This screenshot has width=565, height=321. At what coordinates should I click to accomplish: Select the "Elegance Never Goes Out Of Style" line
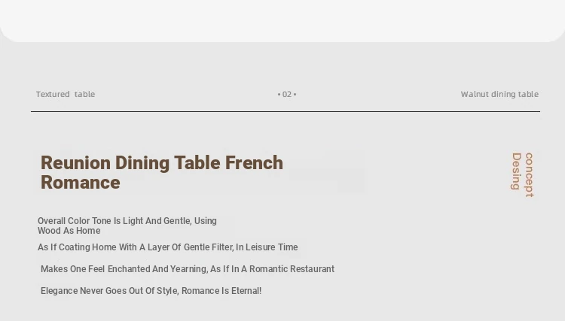[x=151, y=291]
